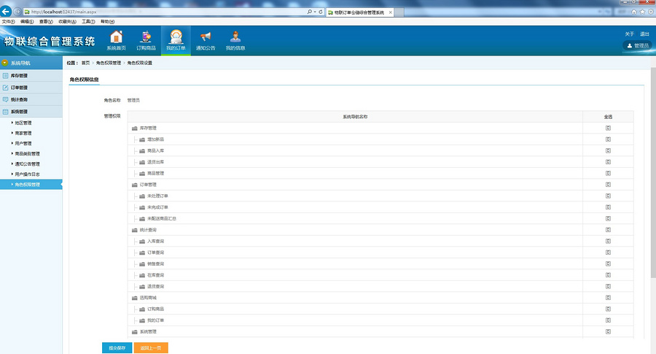Toggle the checkbox for 订购商品 row
The image size is (656, 354).
click(x=609, y=309)
